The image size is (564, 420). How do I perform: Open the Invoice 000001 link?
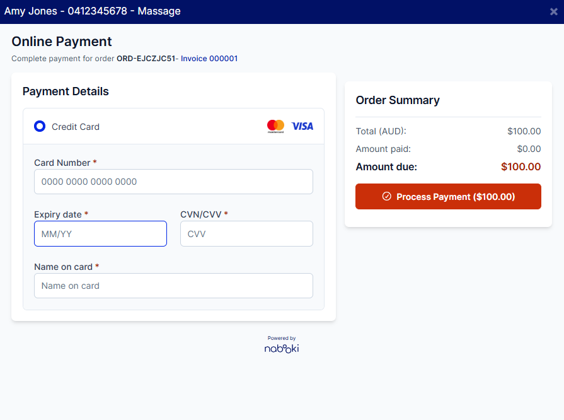209,59
